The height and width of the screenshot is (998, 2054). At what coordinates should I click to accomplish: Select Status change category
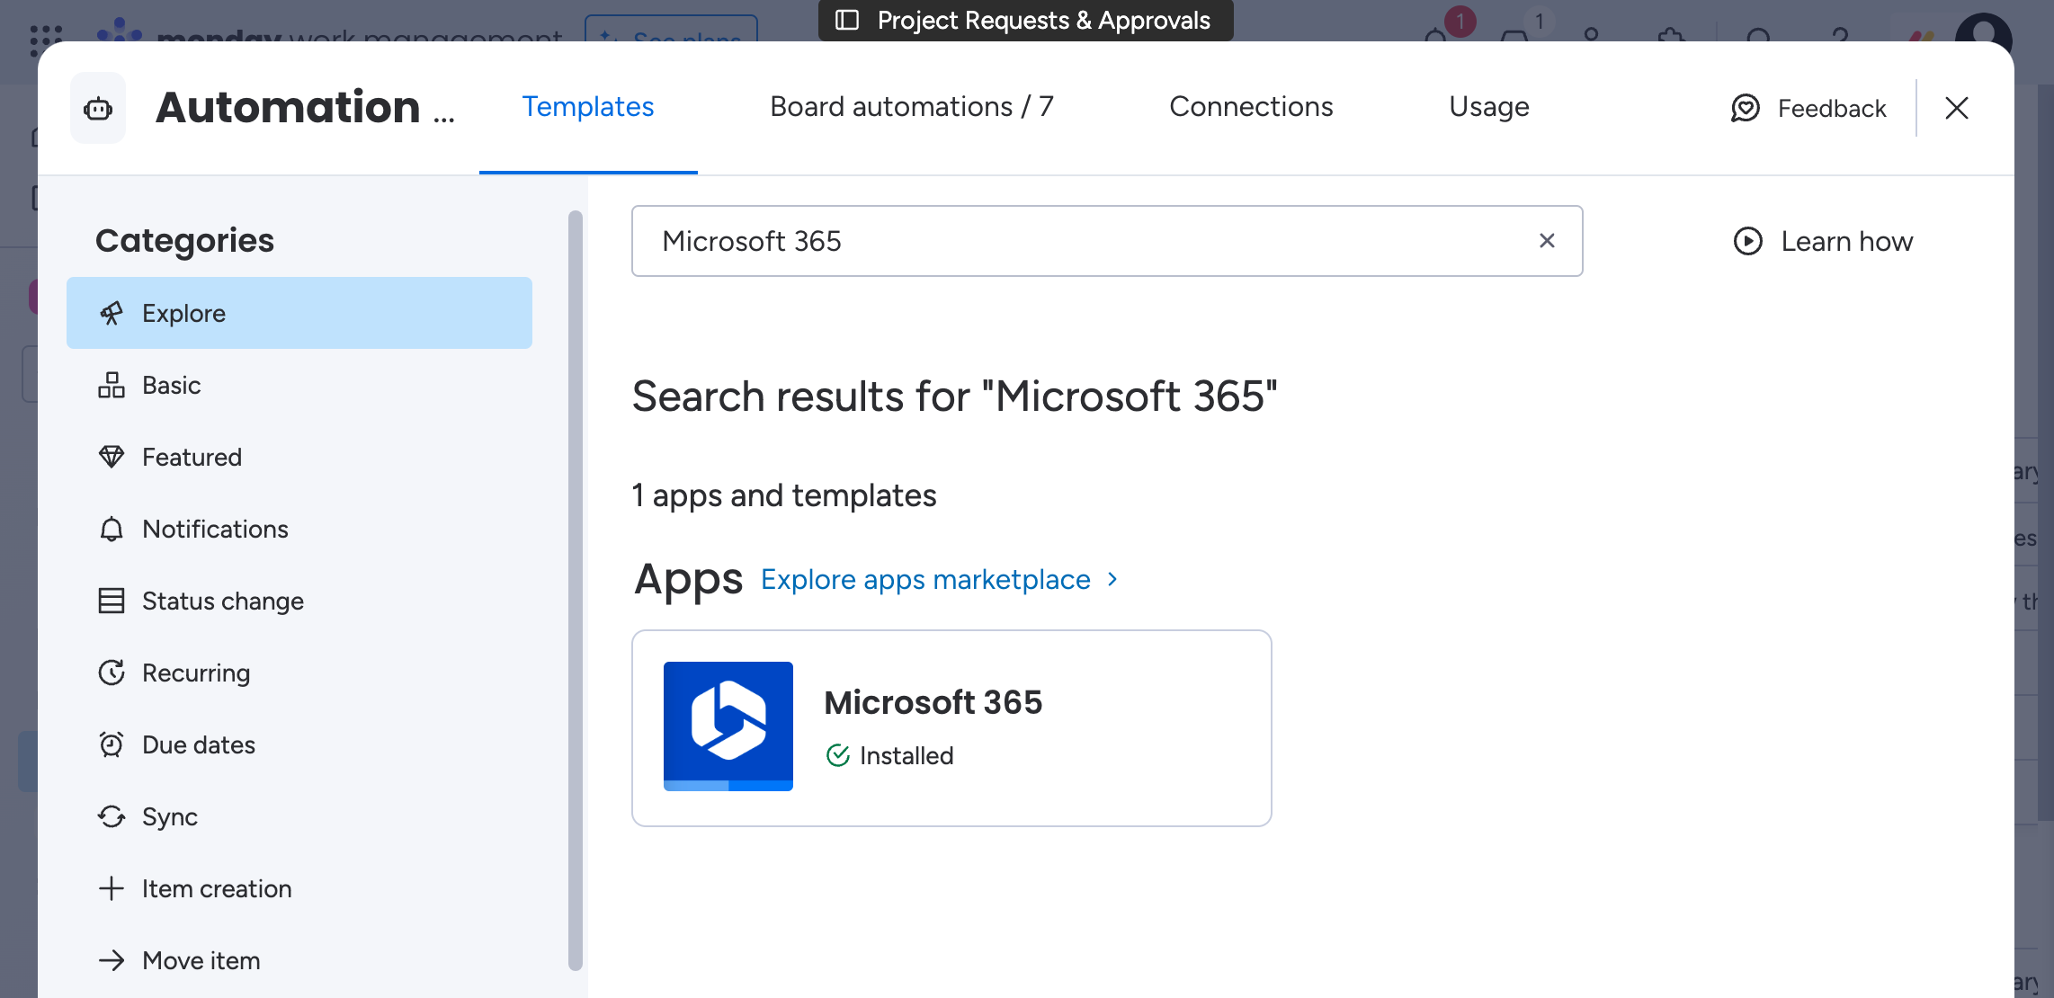pyautogui.click(x=223, y=600)
